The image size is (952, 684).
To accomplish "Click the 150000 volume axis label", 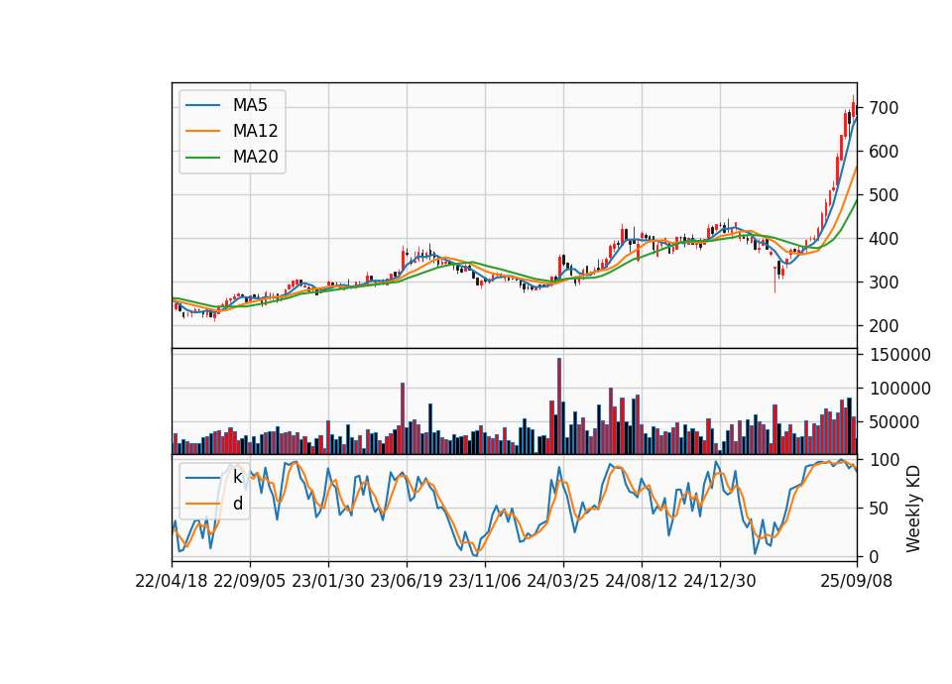I will click(x=900, y=355).
